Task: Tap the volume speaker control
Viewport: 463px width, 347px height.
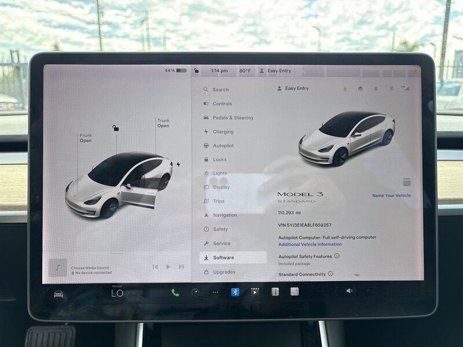Action: [350, 291]
